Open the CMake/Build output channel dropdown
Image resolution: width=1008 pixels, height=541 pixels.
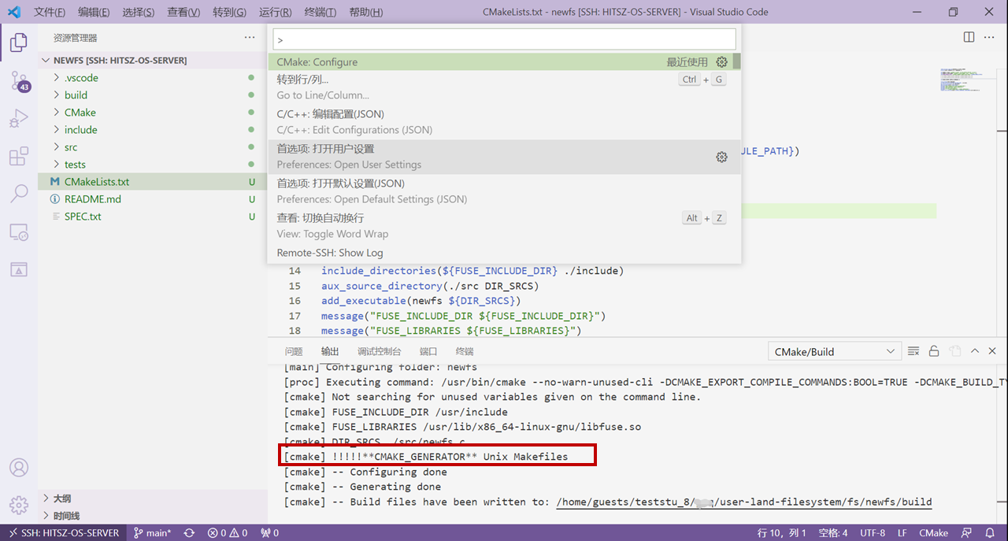[834, 351]
